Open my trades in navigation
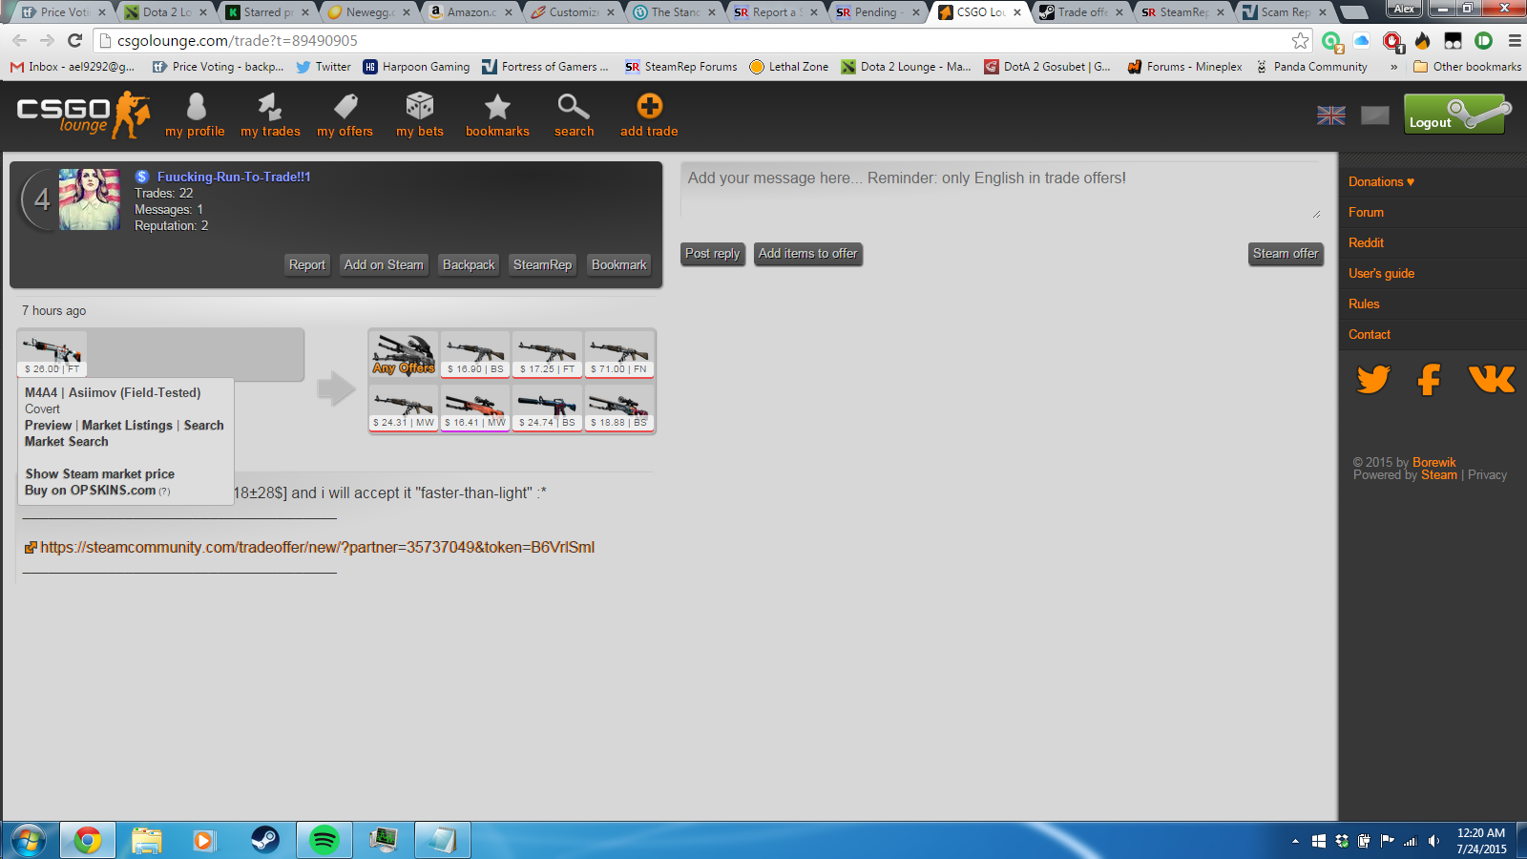This screenshot has height=859, width=1527. coord(270,107)
